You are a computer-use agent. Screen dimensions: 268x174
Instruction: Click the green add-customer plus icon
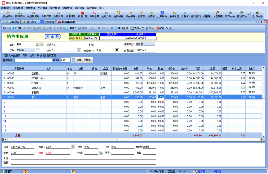42,45
